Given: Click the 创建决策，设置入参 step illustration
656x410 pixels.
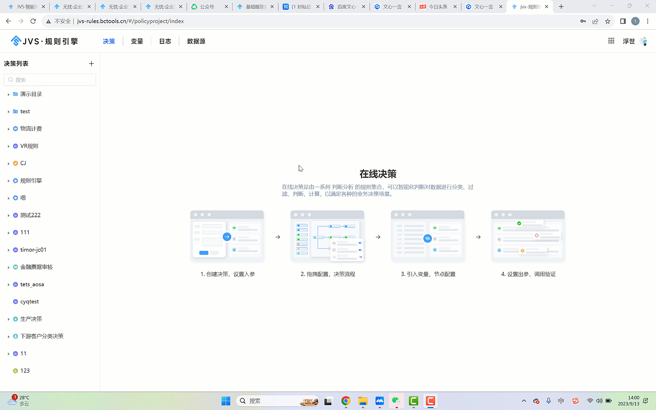Looking at the screenshot, I should click(x=227, y=236).
